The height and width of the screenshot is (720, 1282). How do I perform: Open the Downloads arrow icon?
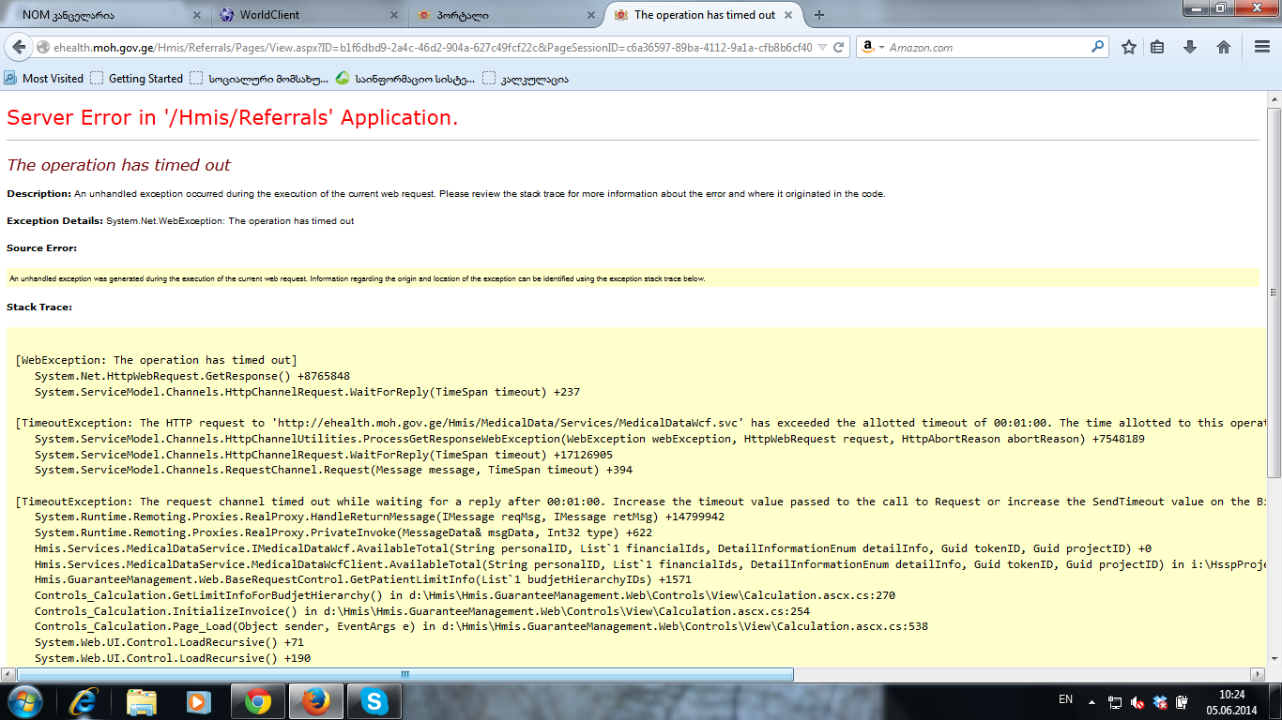coord(1190,47)
